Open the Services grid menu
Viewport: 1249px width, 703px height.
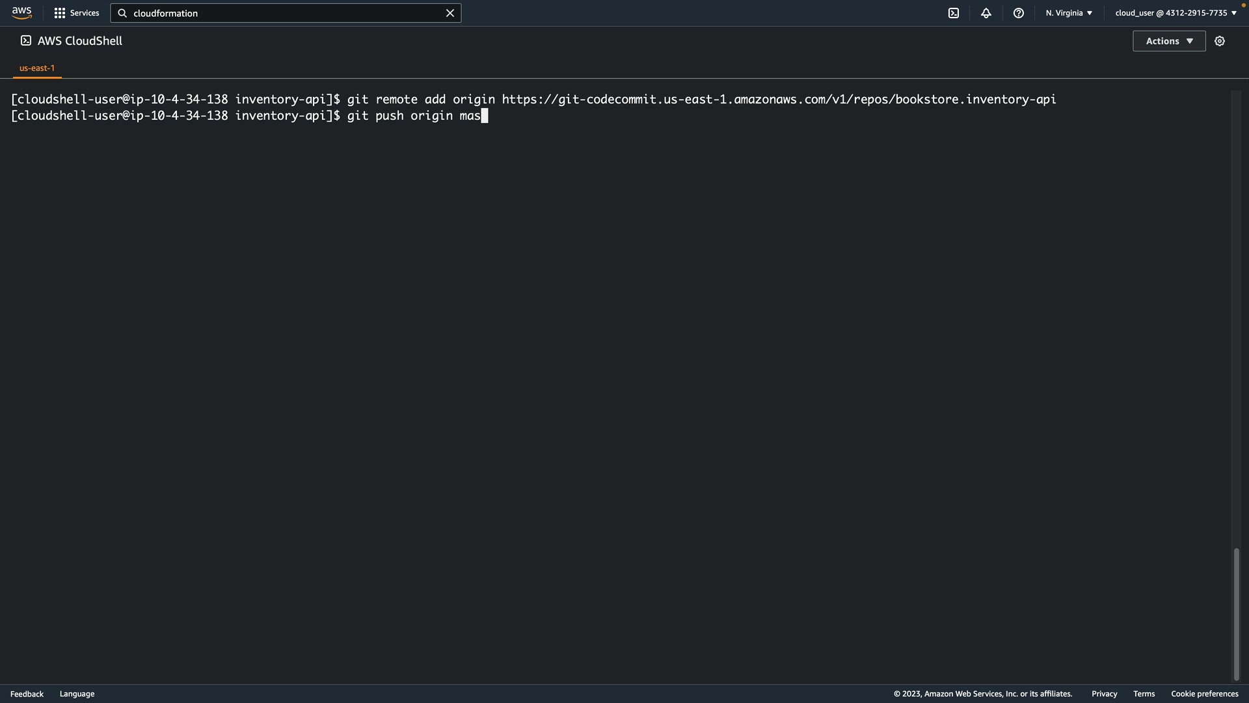coord(76,13)
